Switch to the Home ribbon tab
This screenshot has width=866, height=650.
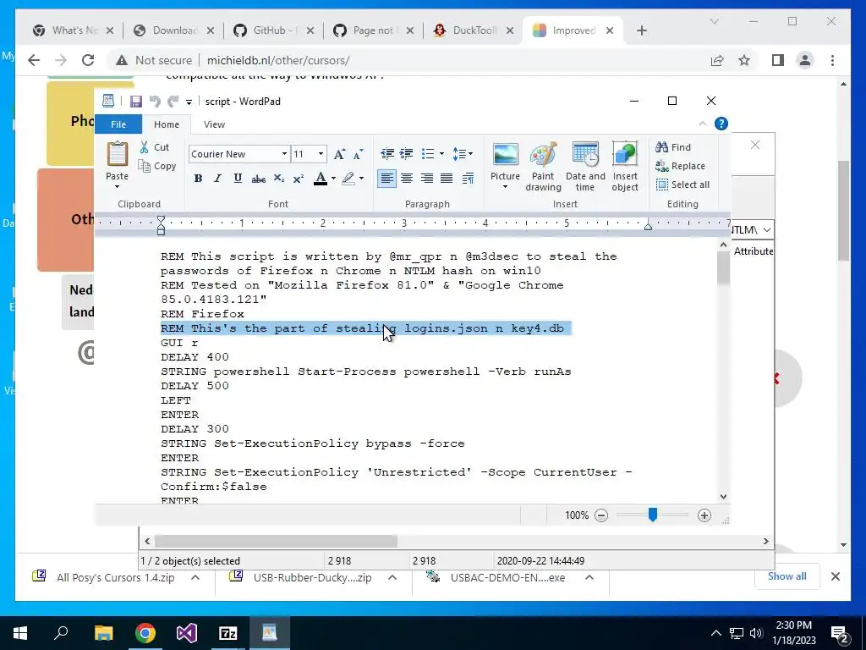167,124
